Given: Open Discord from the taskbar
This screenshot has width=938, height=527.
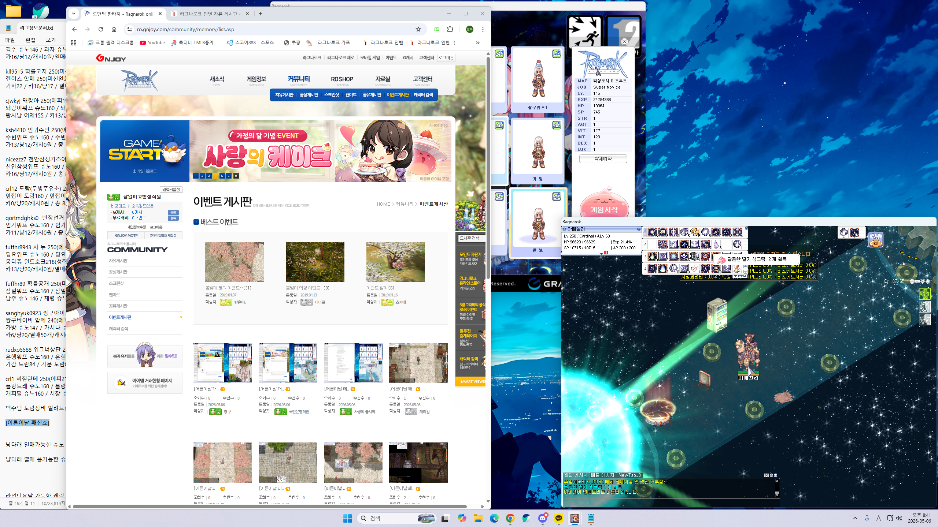Looking at the screenshot, I should (543, 518).
